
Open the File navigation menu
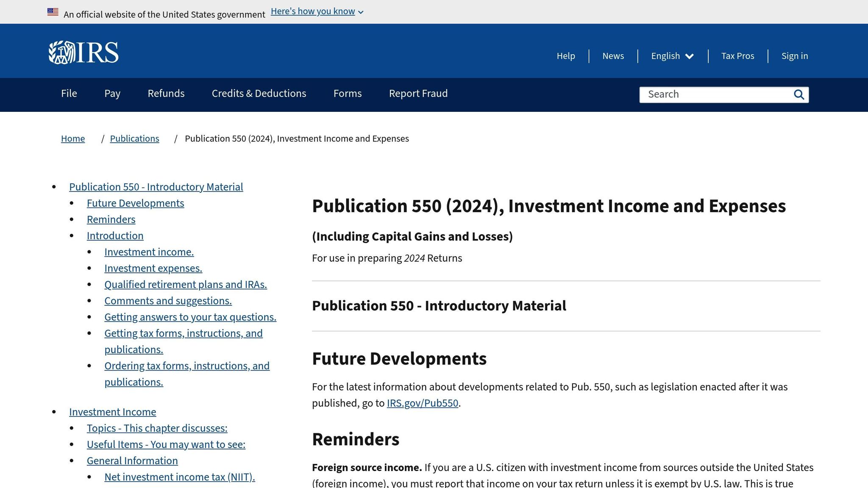click(69, 93)
